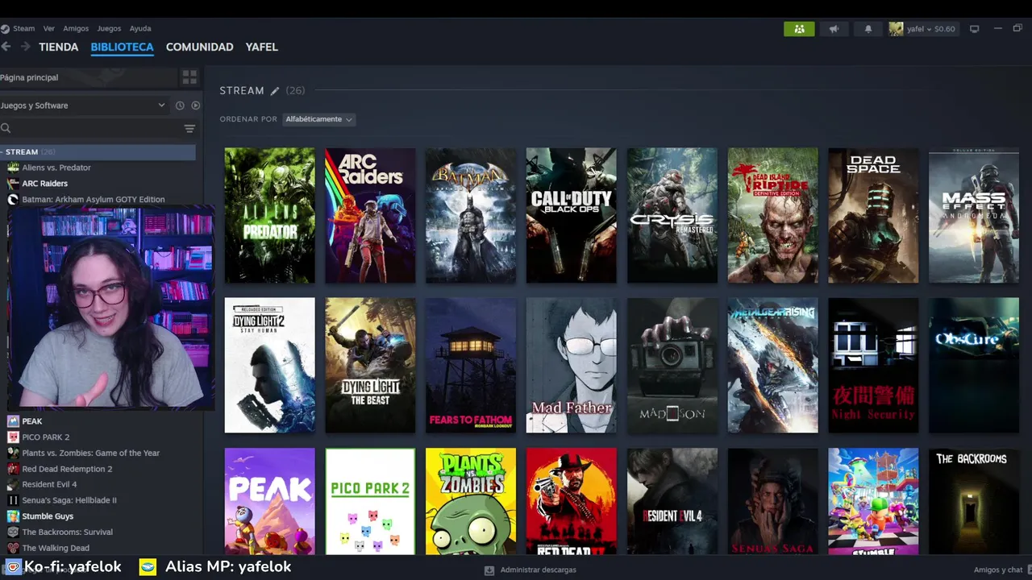Open the MADiSON cover

(672, 366)
